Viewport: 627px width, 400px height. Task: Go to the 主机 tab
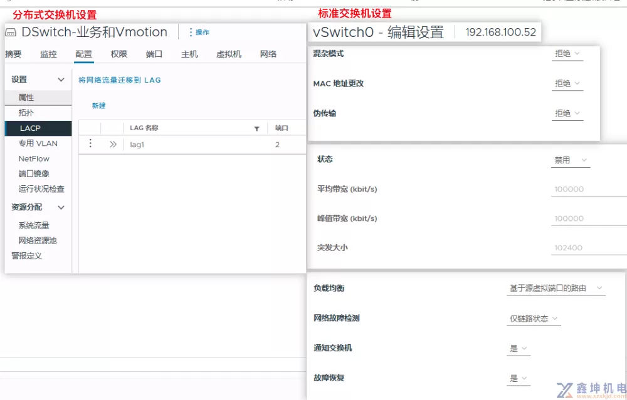tap(189, 54)
